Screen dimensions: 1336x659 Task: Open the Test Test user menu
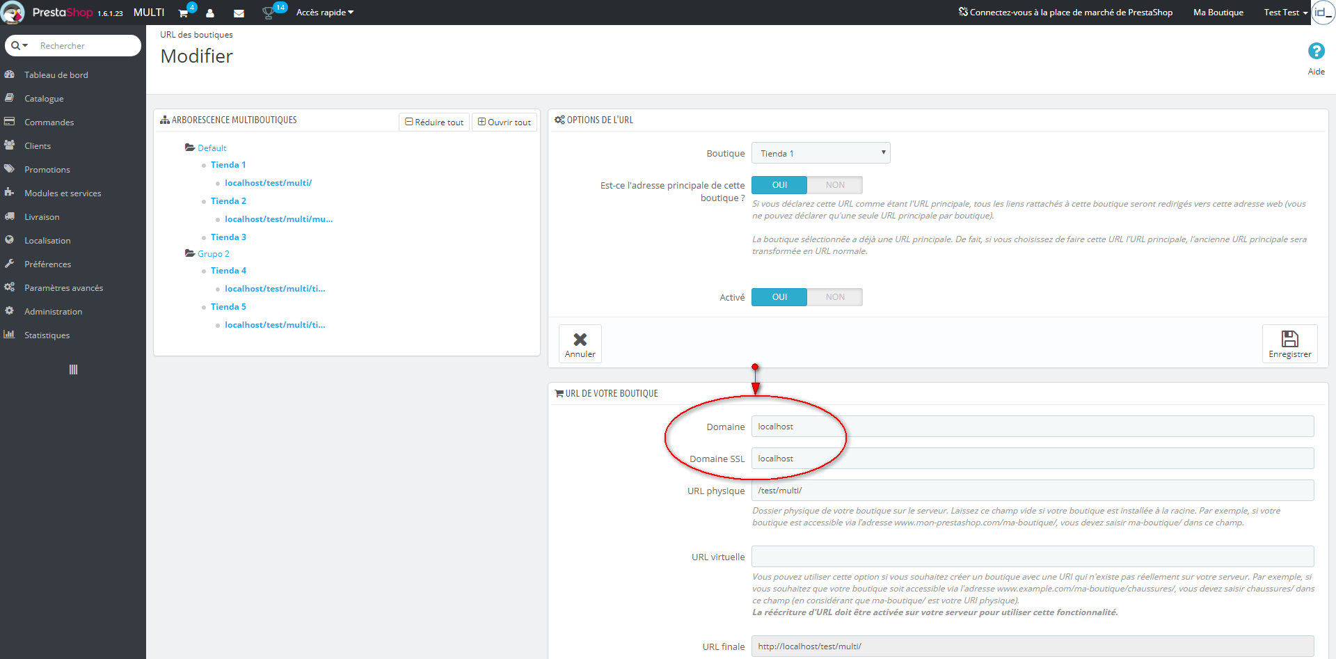pos(1285,13)
